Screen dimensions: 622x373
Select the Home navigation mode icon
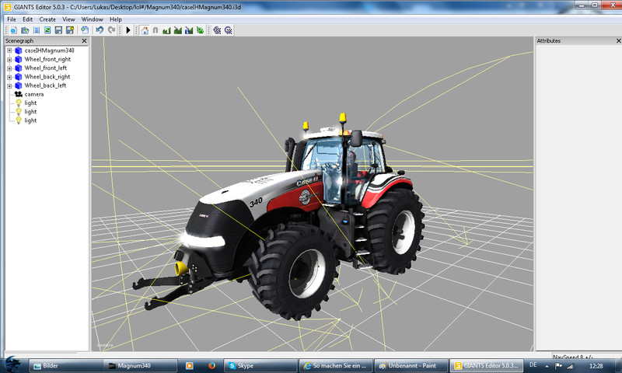[x=145, y=30]
